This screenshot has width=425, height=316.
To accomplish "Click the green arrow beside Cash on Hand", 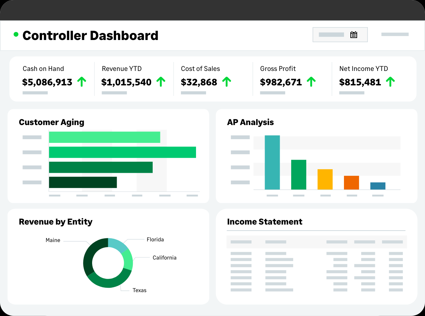I will click(82, 82).
